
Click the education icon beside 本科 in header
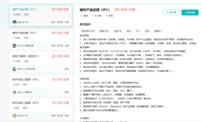pos(106,16)
